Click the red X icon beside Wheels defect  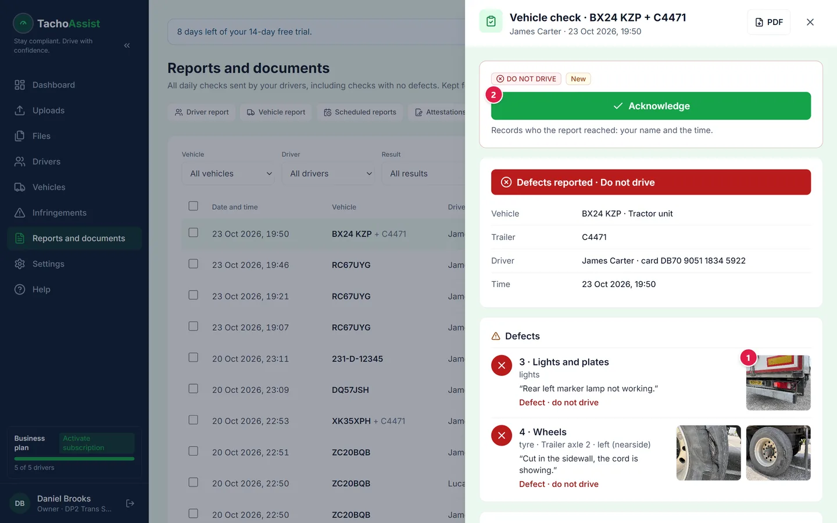point(502,435)
